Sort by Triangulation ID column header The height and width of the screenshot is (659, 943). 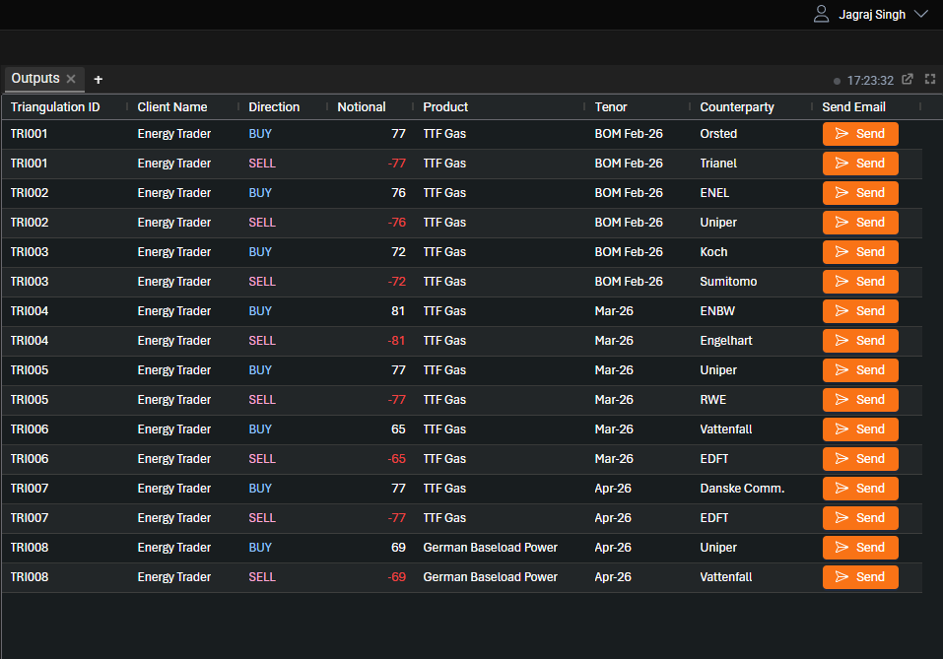55,106
